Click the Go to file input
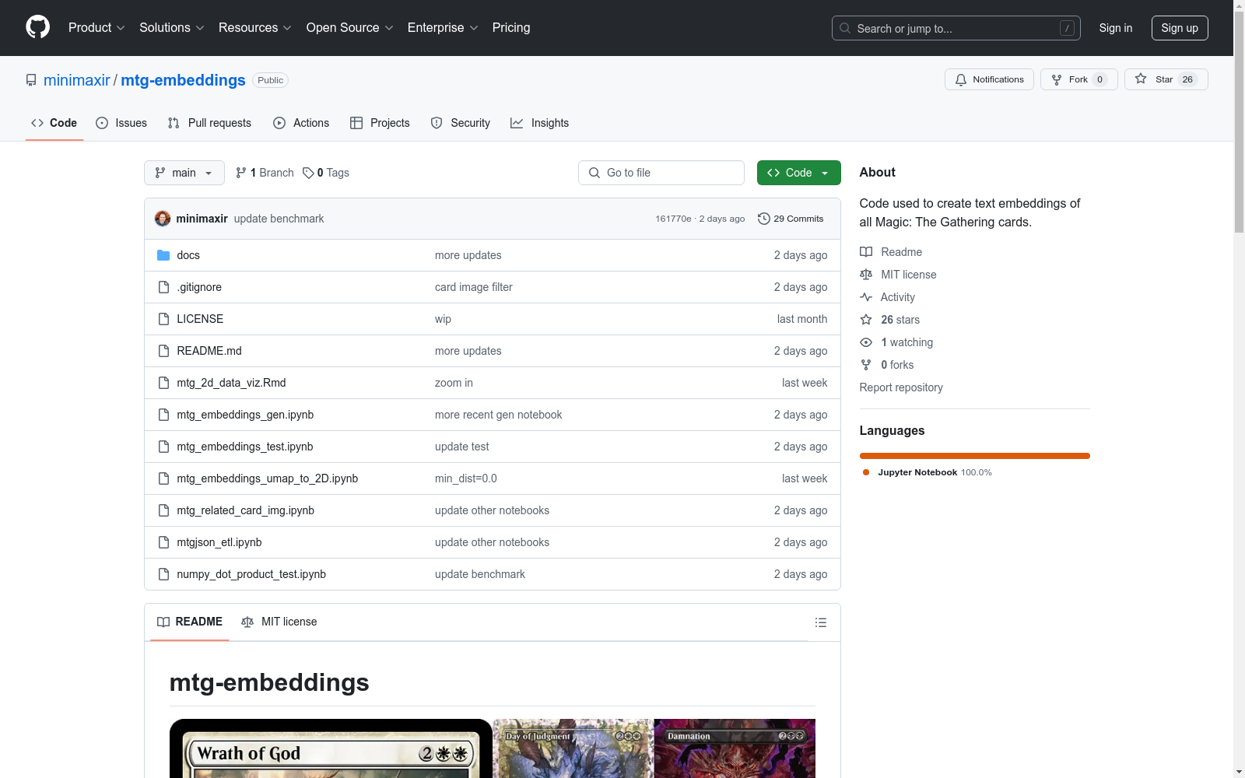Image resolution: width=1245 pixels, height=778 pixels. (x=661, y=173)
